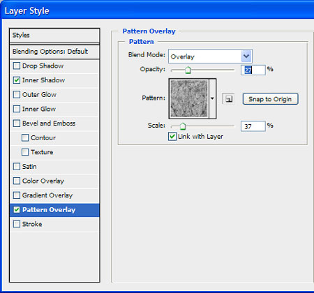Select the Styles entry in list
The width and height of the screenshot is (314, 293).
click(54, 36)
